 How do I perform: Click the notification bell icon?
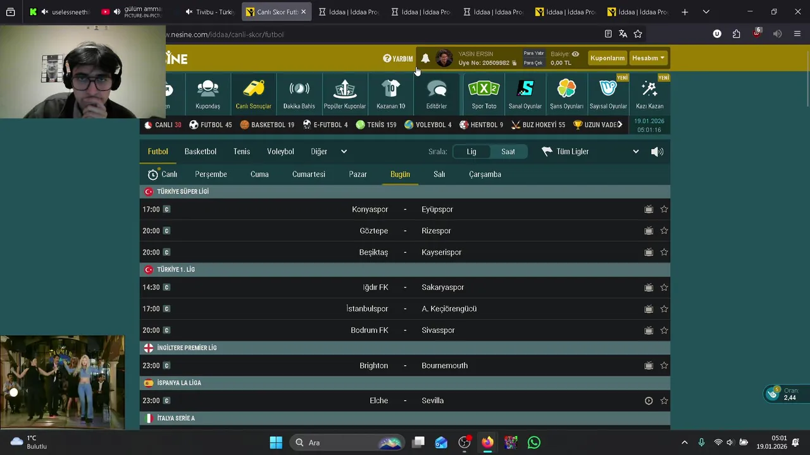pos(425,58)
